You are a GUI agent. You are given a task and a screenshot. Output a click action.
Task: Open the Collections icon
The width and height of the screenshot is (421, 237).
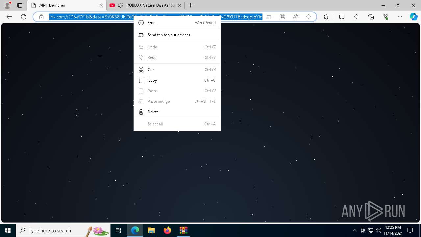pos(371,17)
